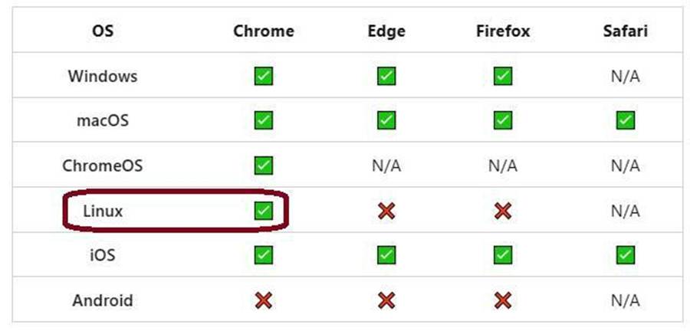Screen dimensions: 690x331
Task: Click the red cross for Linux Edge
Action: 386,211
